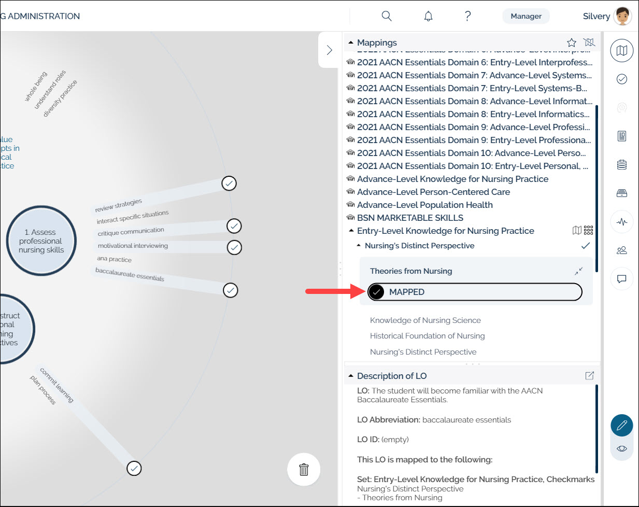
Task: Open Domain 9: Entry-Level Professiona... mapping
Action: coord(474,140)
